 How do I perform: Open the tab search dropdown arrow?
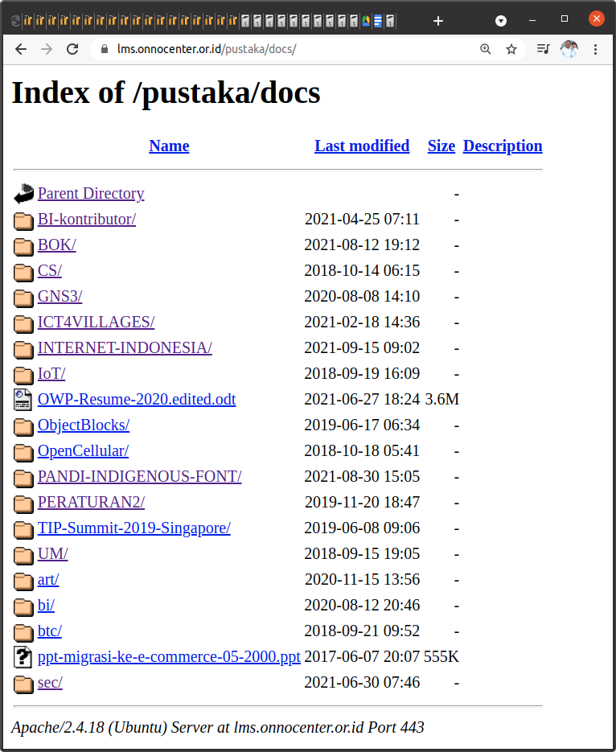(x=501, y=21)
